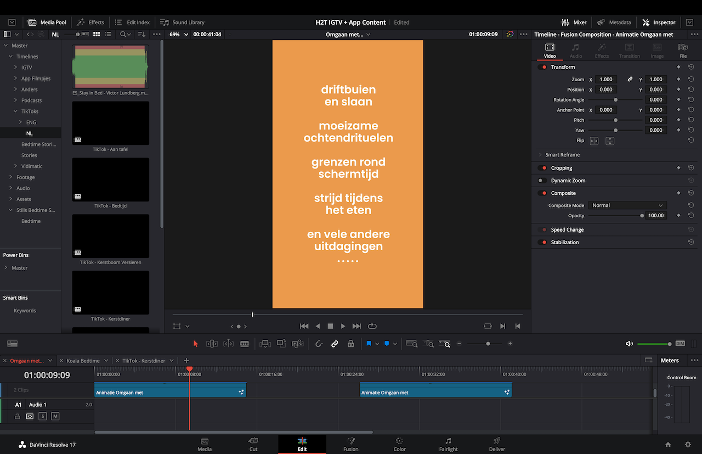702x454 pixels.
Task: Go to the Fairlight page
Action: tap(448, 445)
